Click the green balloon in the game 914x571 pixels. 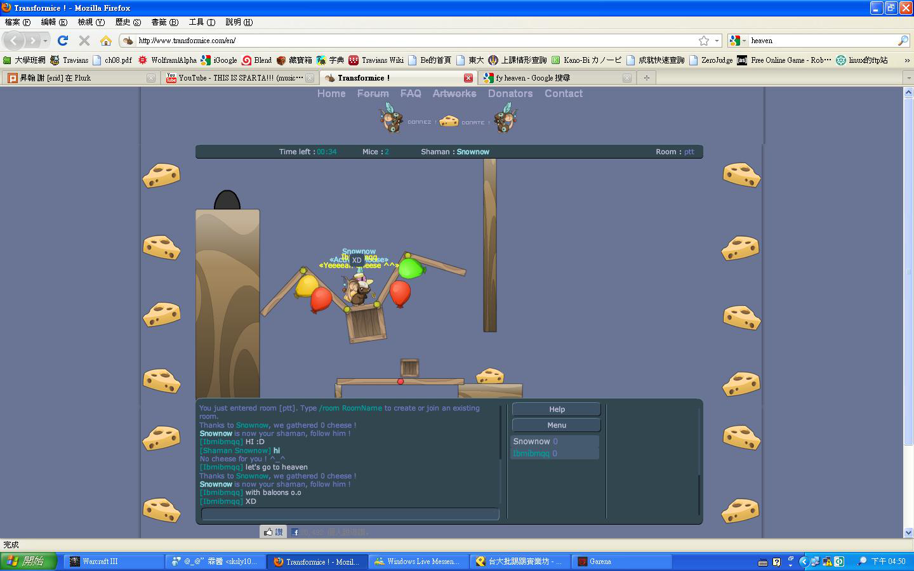pos(411,268)
